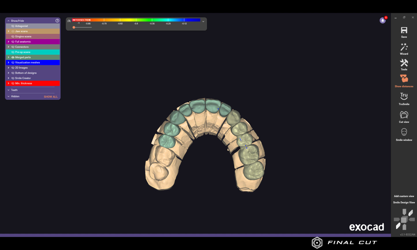This screenshot has width=417, height=250.
Task: Expand the Min. thickness group
Action: pos(8,83)
